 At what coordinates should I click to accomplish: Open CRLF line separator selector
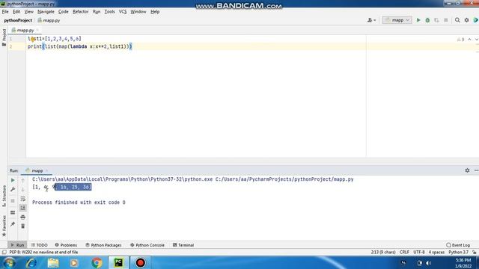pos(404,253)
